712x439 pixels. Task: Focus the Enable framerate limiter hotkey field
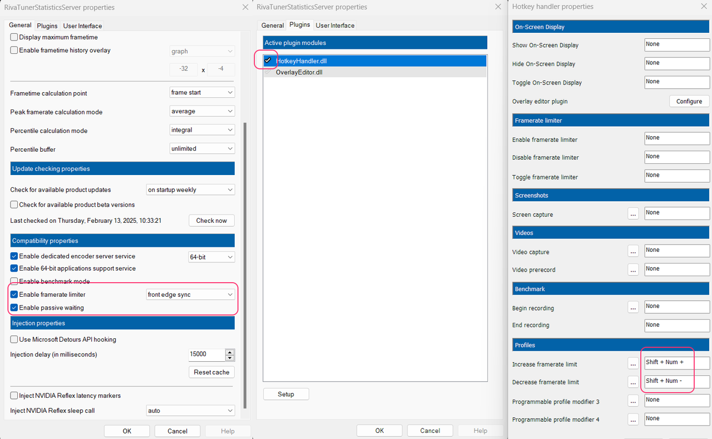pyautogui.click(x=677, y=138)
